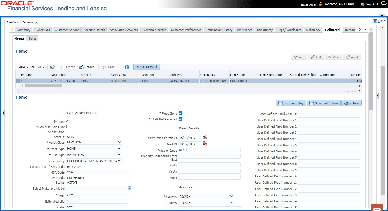Screen dimensions: 388x211
Task: Open the Customer Preferences tab
Action: [x=186, y=30]
